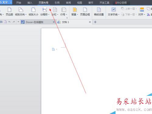Click the print icon in quick toolbar

click(x=1, y=22)
